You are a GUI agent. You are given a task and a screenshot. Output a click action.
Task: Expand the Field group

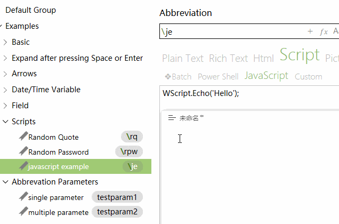[x=5, y=106]
